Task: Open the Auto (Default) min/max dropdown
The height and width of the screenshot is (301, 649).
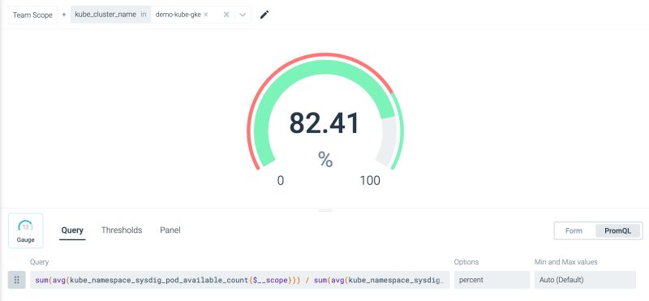Action: (x=585, y=280)
